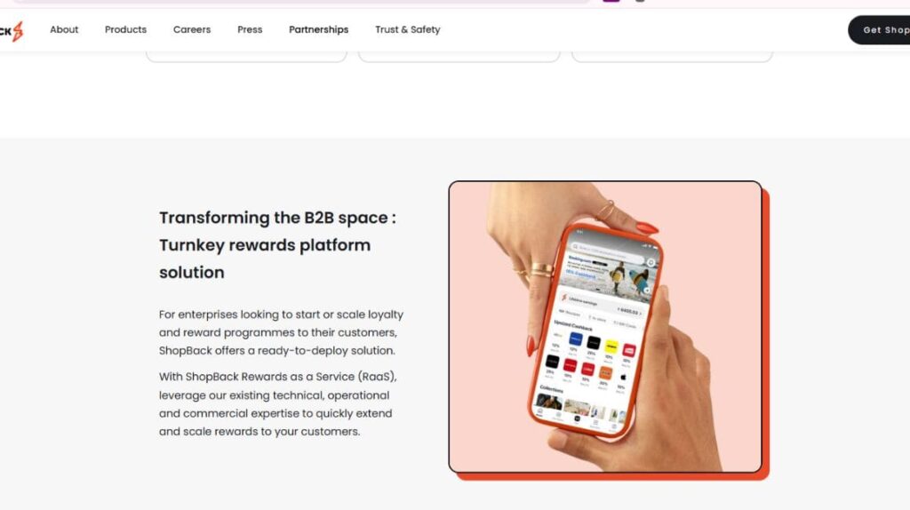Click the paragraph mentioning Rewards as a Service
This screenshot has height=510, width=910.
278,403
